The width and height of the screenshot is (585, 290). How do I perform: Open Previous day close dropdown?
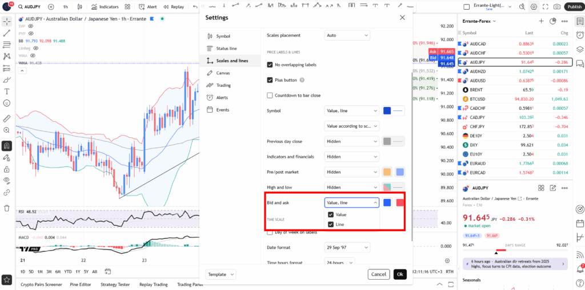(352, 141)
